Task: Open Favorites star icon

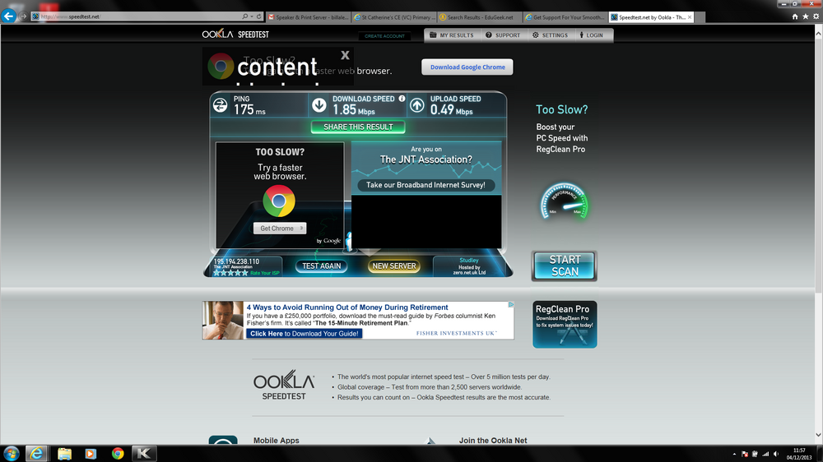Action: 805,16
